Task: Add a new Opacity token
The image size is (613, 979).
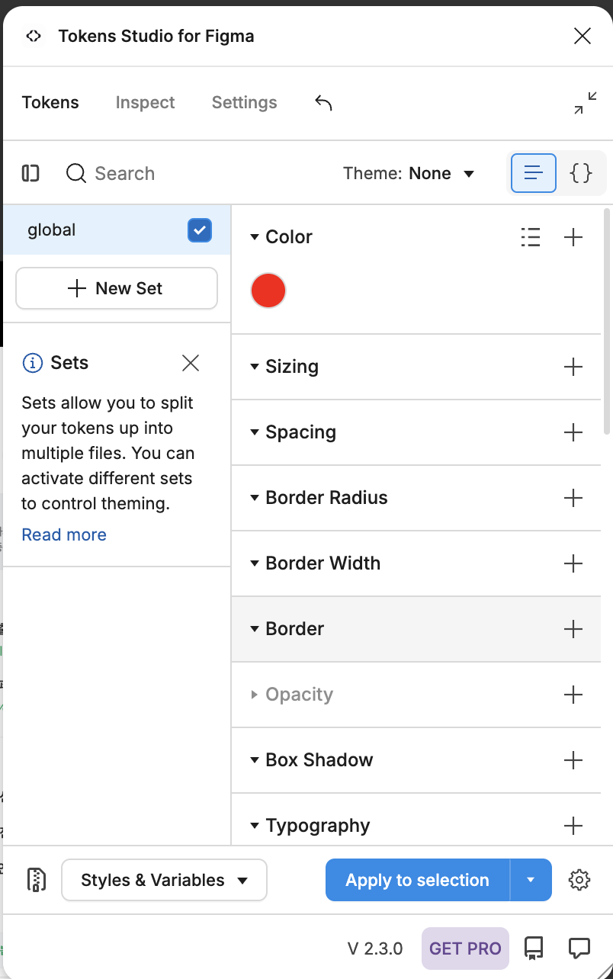Action: coord(573,695)
